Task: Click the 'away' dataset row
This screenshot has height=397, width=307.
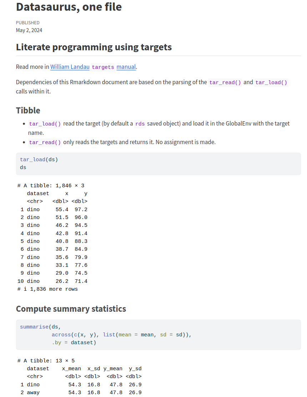Action: (x=33, y=392)
